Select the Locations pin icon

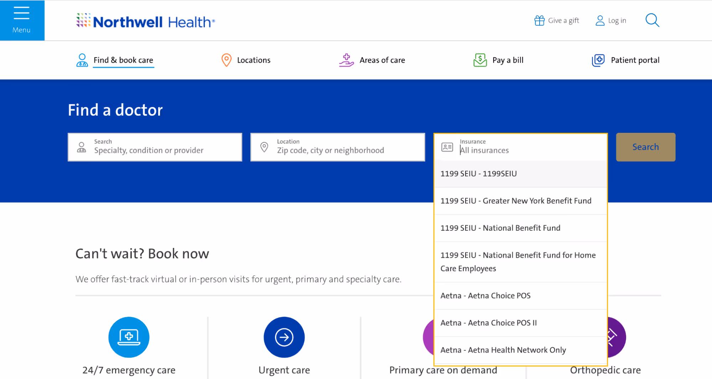226,60
